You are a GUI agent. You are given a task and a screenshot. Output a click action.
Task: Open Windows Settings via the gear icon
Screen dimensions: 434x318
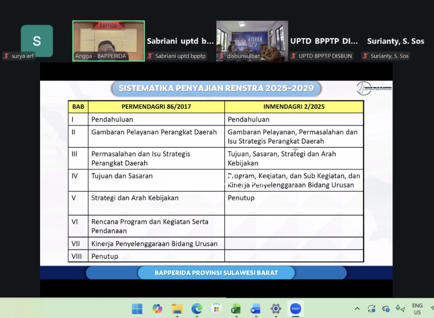click(x=275, y=309)
